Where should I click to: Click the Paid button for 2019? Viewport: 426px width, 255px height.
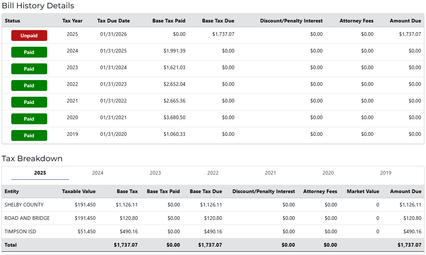coord(29,135)
